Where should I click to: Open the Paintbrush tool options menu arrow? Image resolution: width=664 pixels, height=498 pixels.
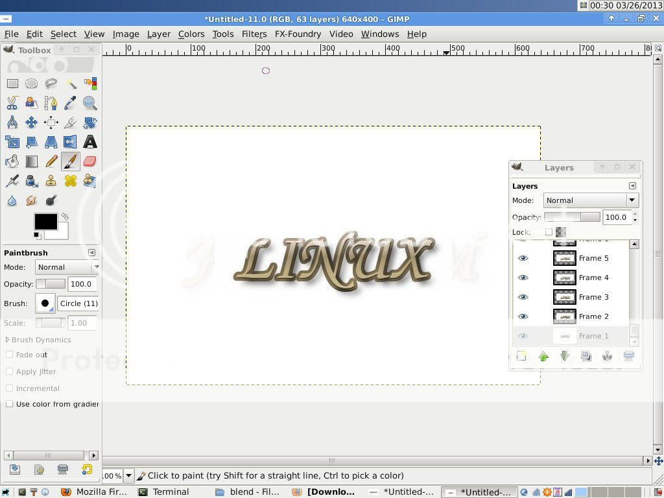91,253
